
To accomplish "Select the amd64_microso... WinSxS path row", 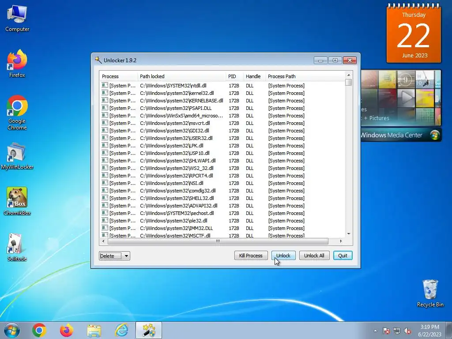I will pyautogui.click(x=181, y=116).
